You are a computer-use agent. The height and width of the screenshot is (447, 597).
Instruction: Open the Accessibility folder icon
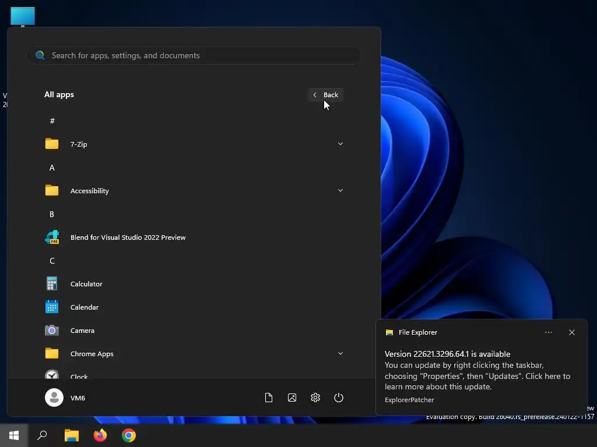tap(52, 190)
